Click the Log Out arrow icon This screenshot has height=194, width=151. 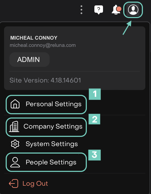13,183
